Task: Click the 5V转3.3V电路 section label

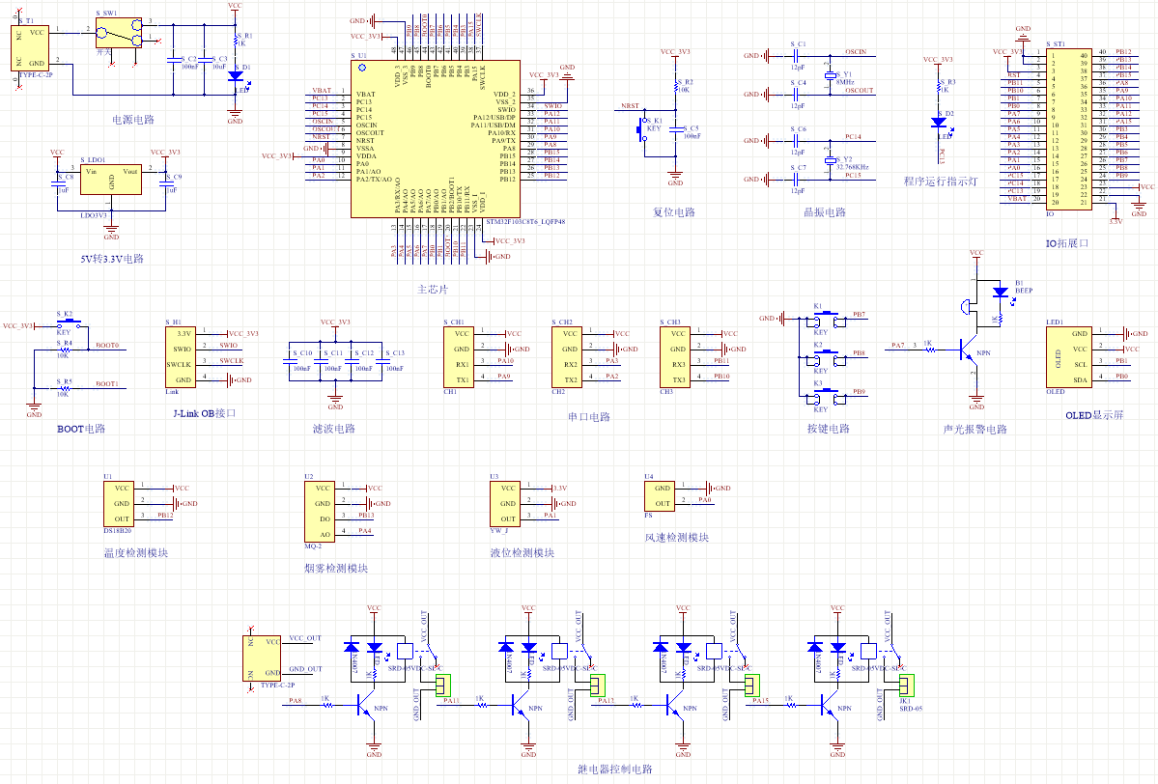Action: [x=112, y=259]
